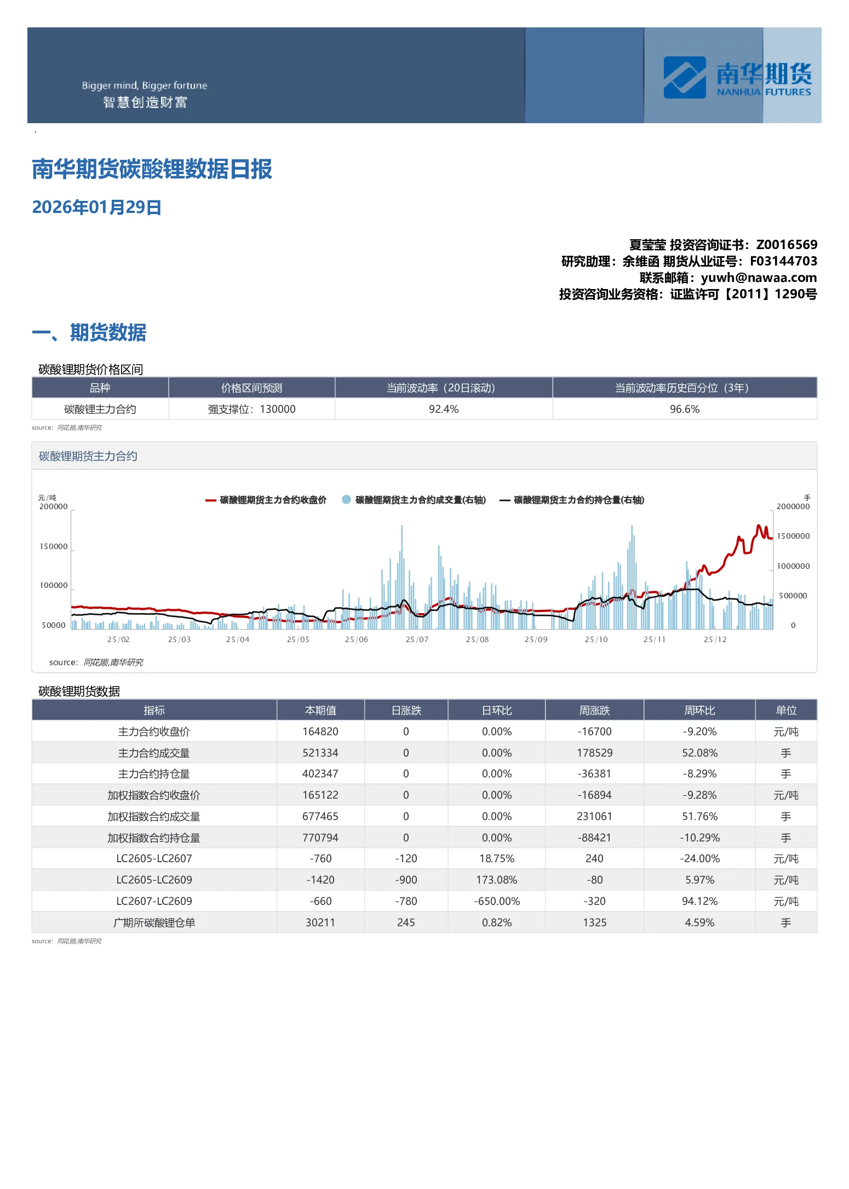Click the license text 证监许可【2011】1290号
Image resolution: width=849 pixels, height=1189 pixels.
pyautogui.click(x=744, y=295)
